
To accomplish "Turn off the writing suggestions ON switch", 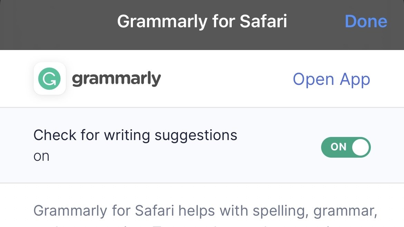I will point(346,147).
